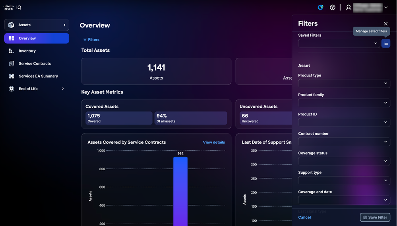This screenshot has width=397, height=226.
Task: Open Service Contracts page
Action: 35,64
